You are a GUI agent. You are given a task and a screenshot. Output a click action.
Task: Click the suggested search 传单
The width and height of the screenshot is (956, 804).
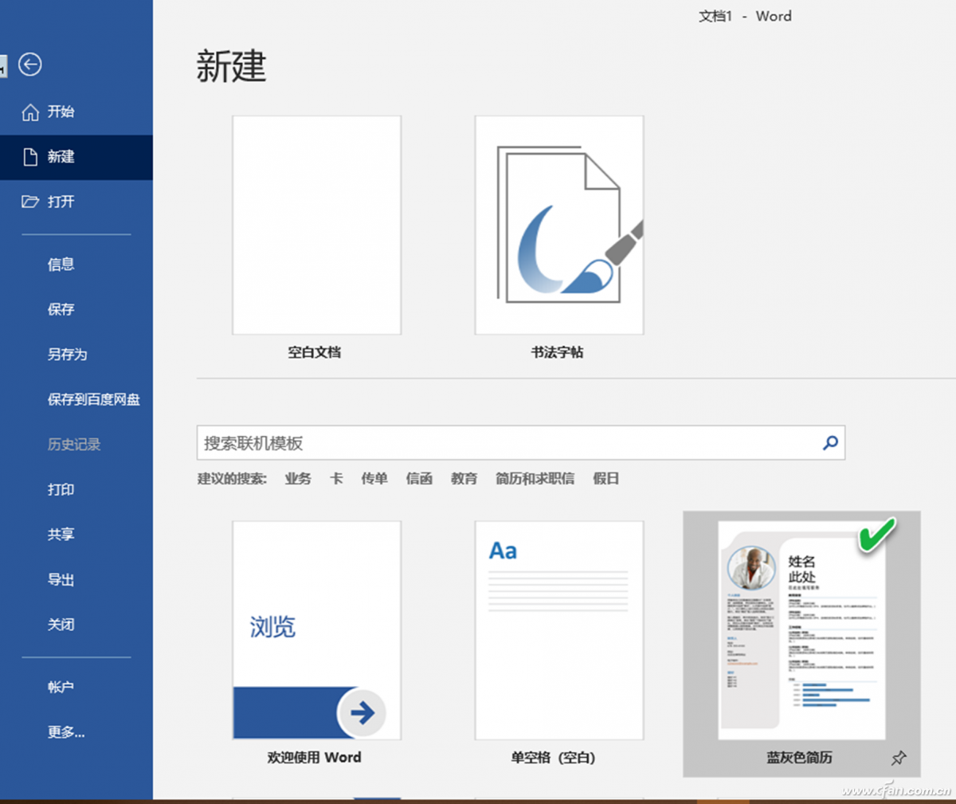pyautogui.click(x=374, y=479)
